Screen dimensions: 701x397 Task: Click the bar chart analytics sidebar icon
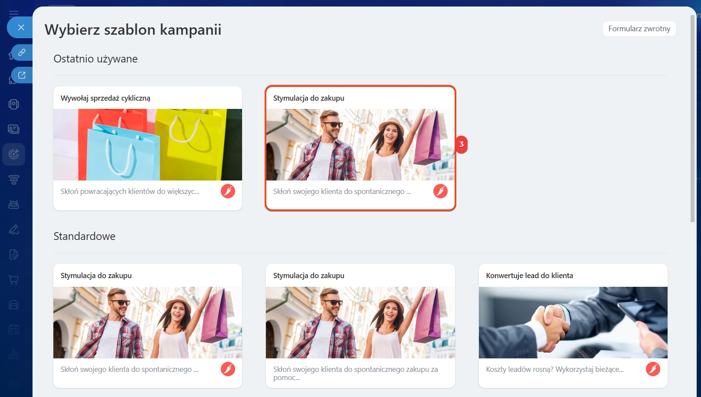[x=14, y=354]
